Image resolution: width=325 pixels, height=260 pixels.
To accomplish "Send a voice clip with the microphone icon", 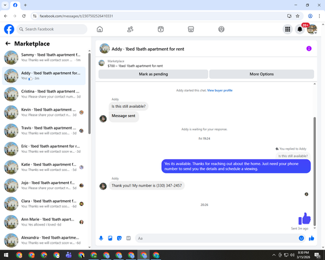I will click(x=101, y=239).
